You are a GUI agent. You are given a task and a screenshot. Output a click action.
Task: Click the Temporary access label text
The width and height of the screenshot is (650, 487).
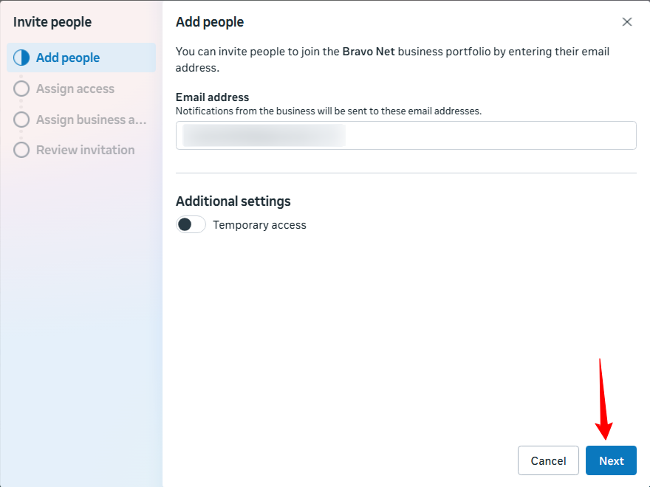pos(259,225)
